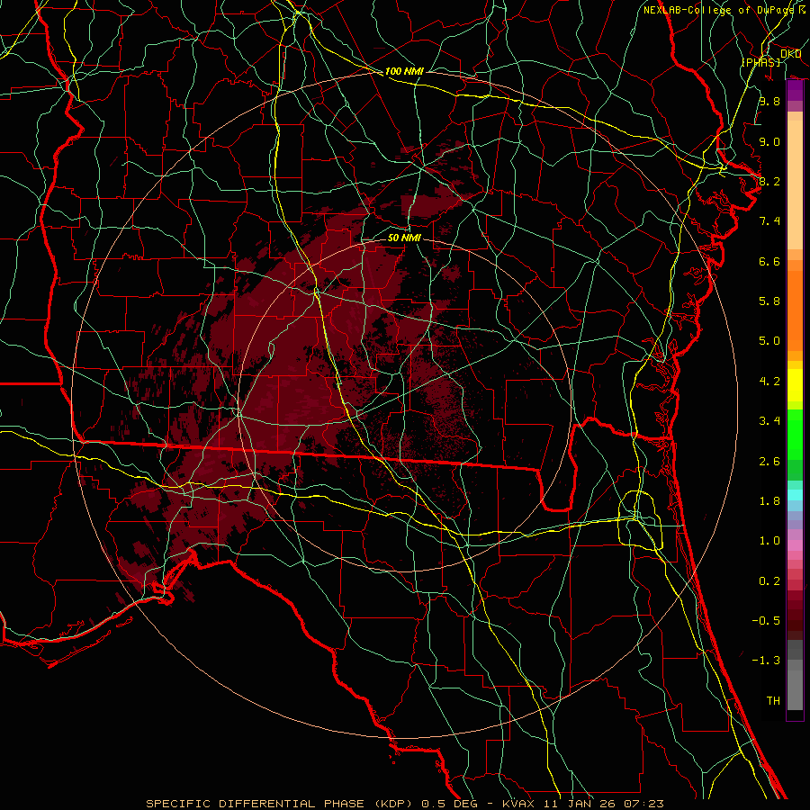Viewport: 810px width, 810px height.
Task: Click the 9.0 legend value
Action: (769, 141)
